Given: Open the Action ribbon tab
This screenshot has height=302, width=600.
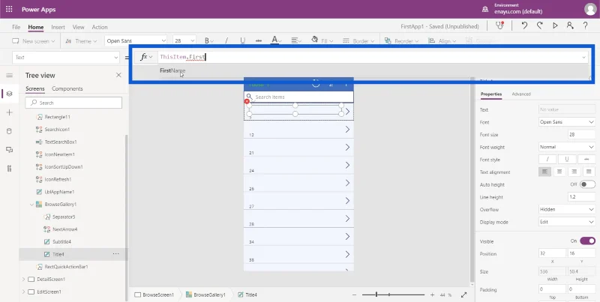Looking at the screenshot, I should (x=100, y=27).
